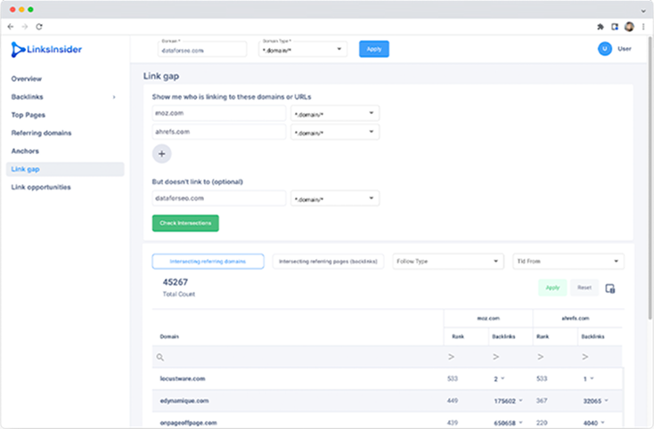Viewport: 654px width, 429px height.
Task: Open the browser profile avatar
Action: point(629,27)
